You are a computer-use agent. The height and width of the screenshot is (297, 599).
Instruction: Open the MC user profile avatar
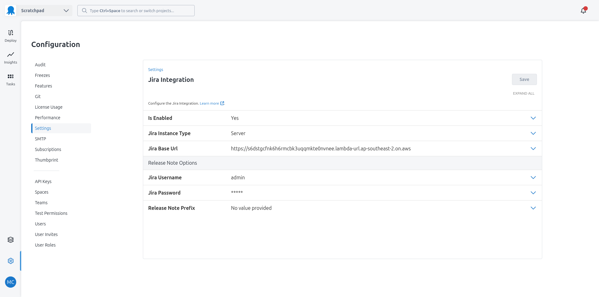point(10,282)
